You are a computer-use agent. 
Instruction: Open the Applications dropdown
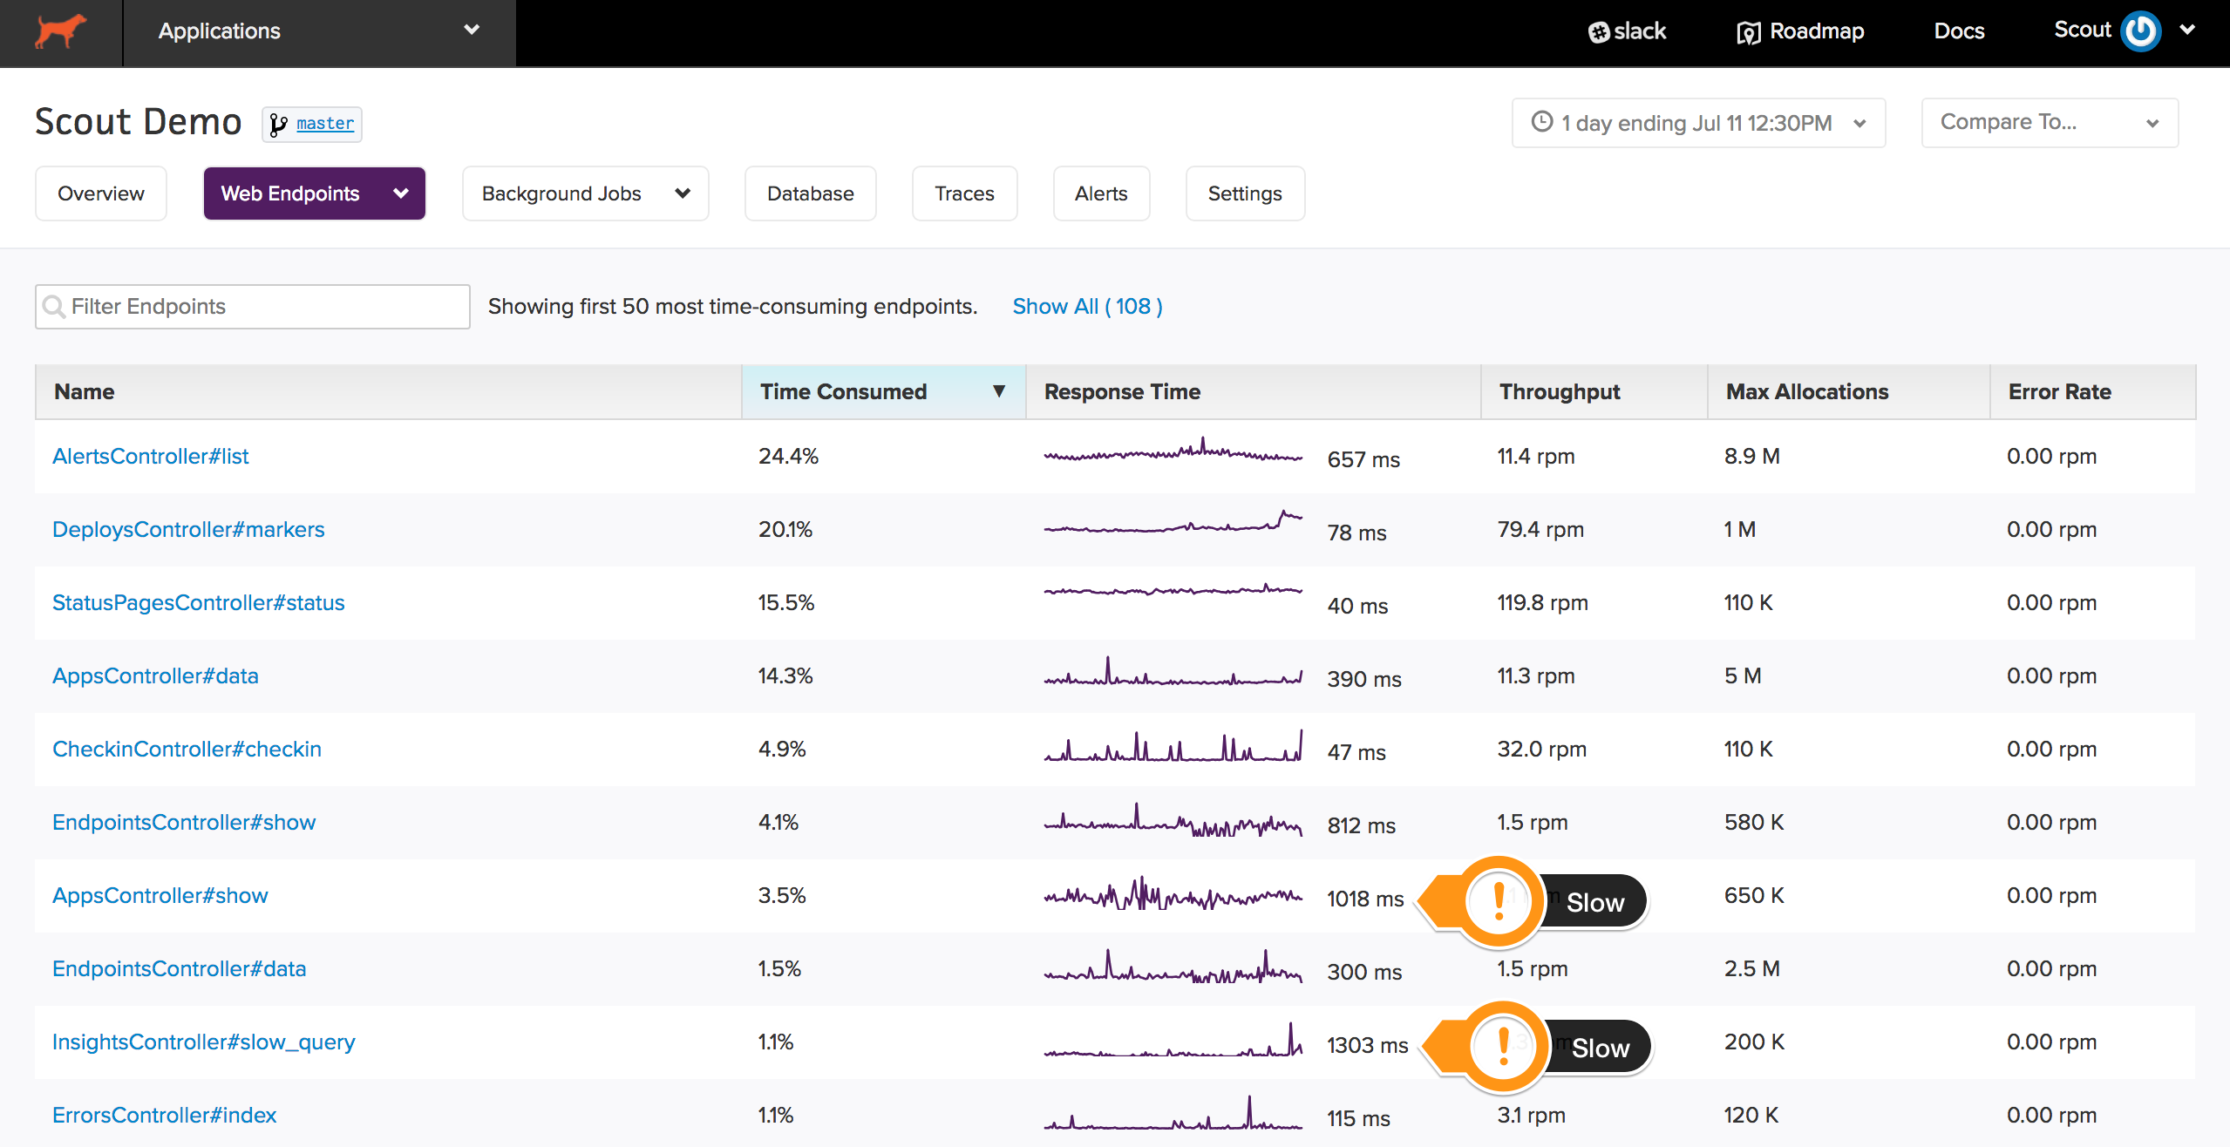pyautogui.click(x=319, y=32)
